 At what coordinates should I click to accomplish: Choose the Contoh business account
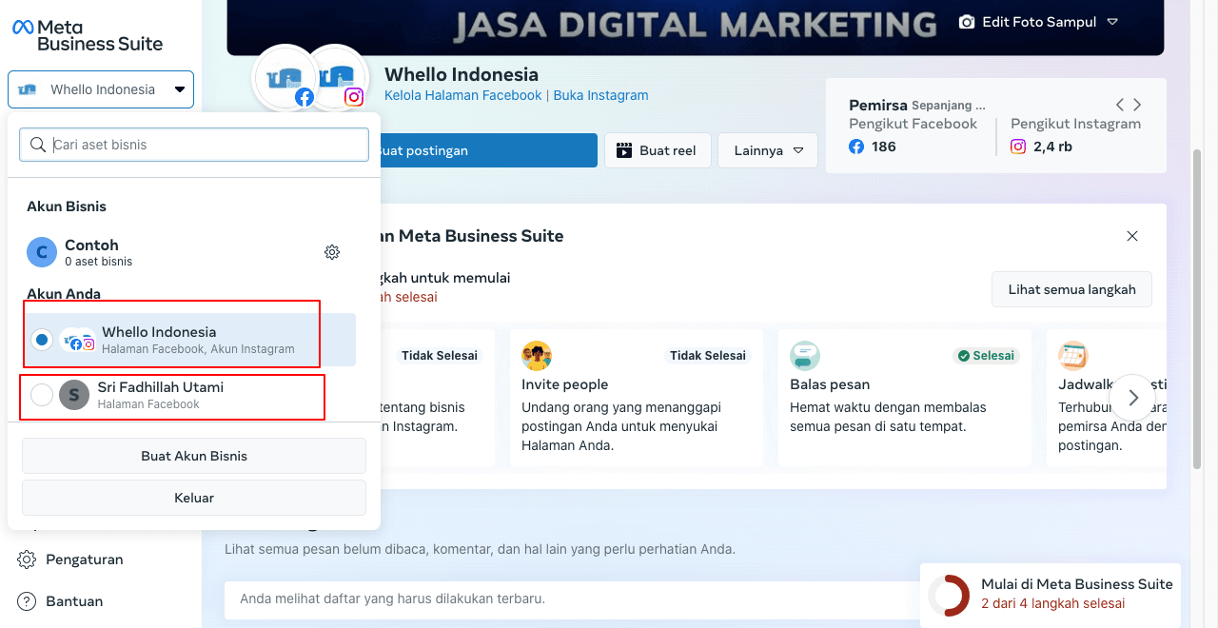[x=91, y=252]
